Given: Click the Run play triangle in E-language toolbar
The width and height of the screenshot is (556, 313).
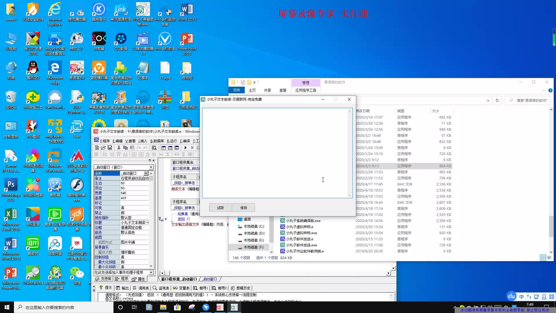Looking at the screenshot, I should pyautogui.click(x=186, y=148).
